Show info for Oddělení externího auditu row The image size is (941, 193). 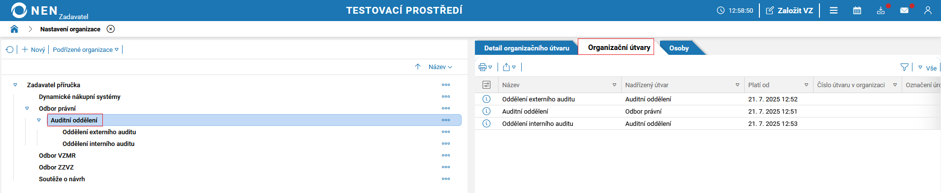pos(486,99)
